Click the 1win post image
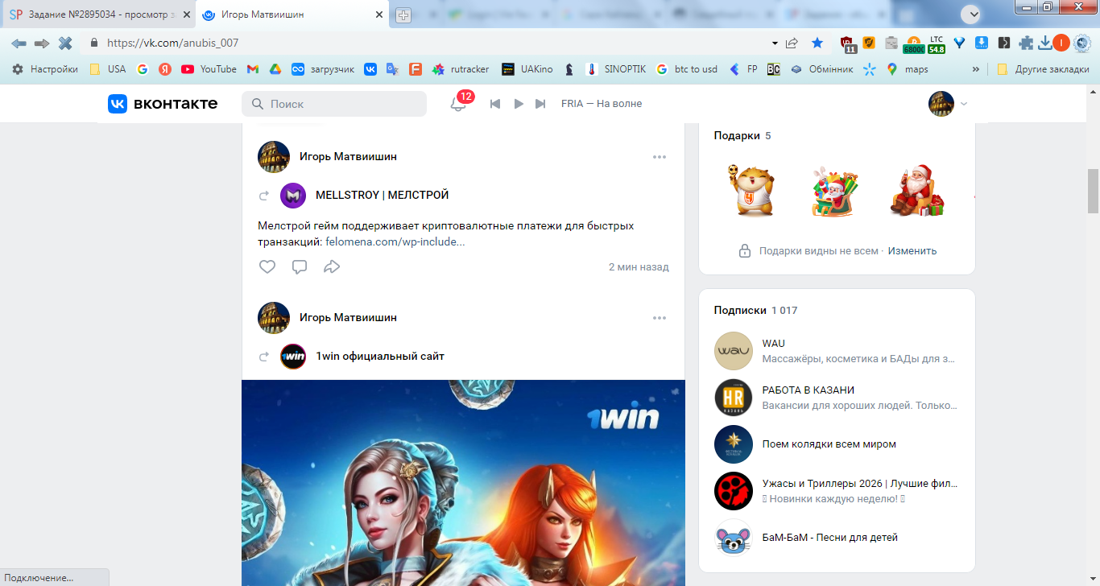This screenshot has height=586, width=1100. pyautogui.click(x=463, y=483)
